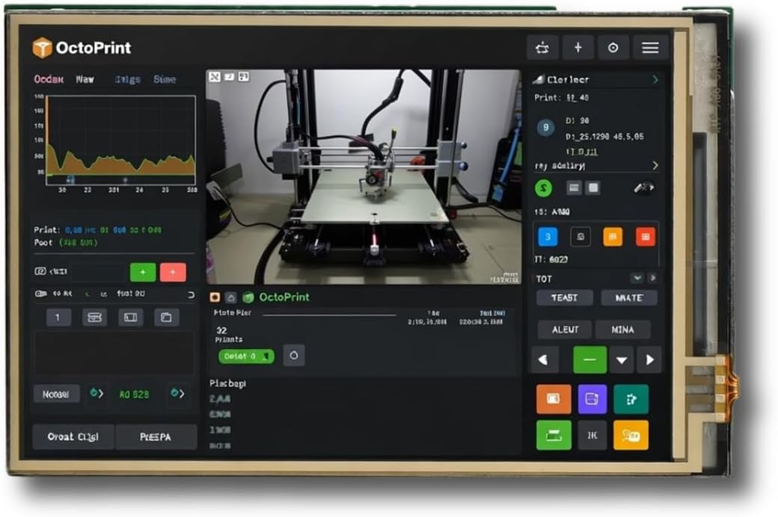The width and height of the screenshot is (778, 517).
Task: Click the second icon button beside the 1 button
Action: [94, 318]
